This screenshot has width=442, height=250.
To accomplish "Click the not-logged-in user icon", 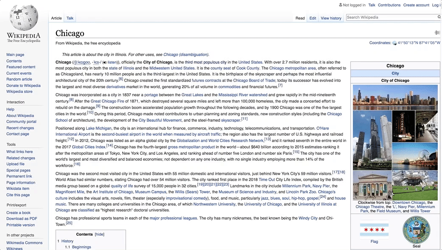I will pos(340,5).
